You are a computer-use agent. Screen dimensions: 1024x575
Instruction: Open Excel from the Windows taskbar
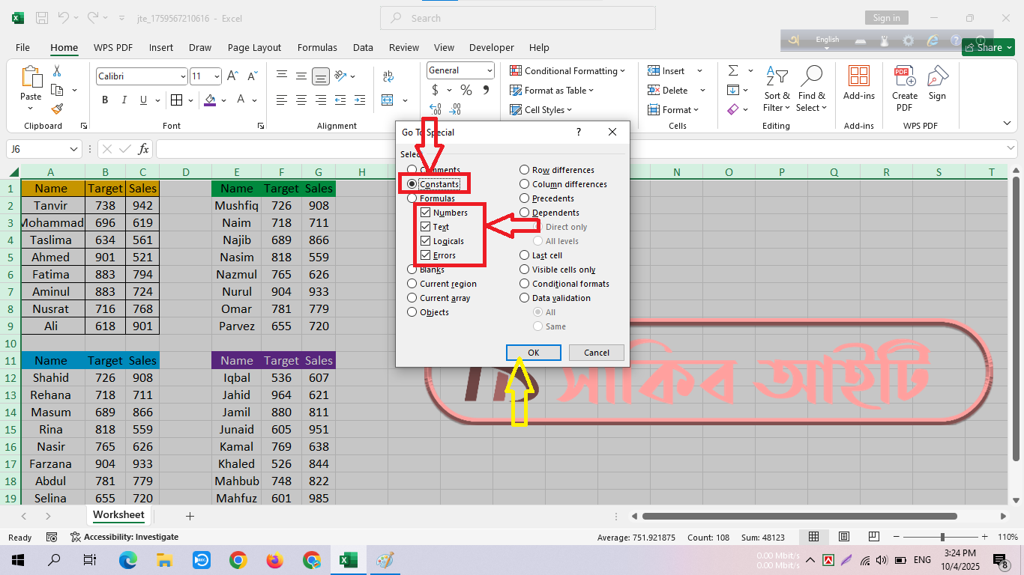(x=347, y=560)
